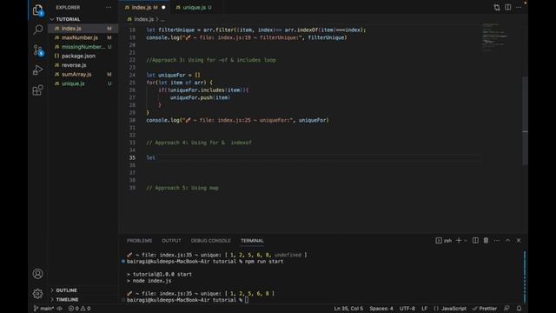
Task: Open the terminal launch profile dropdown
Action: [x=466, y=241]
